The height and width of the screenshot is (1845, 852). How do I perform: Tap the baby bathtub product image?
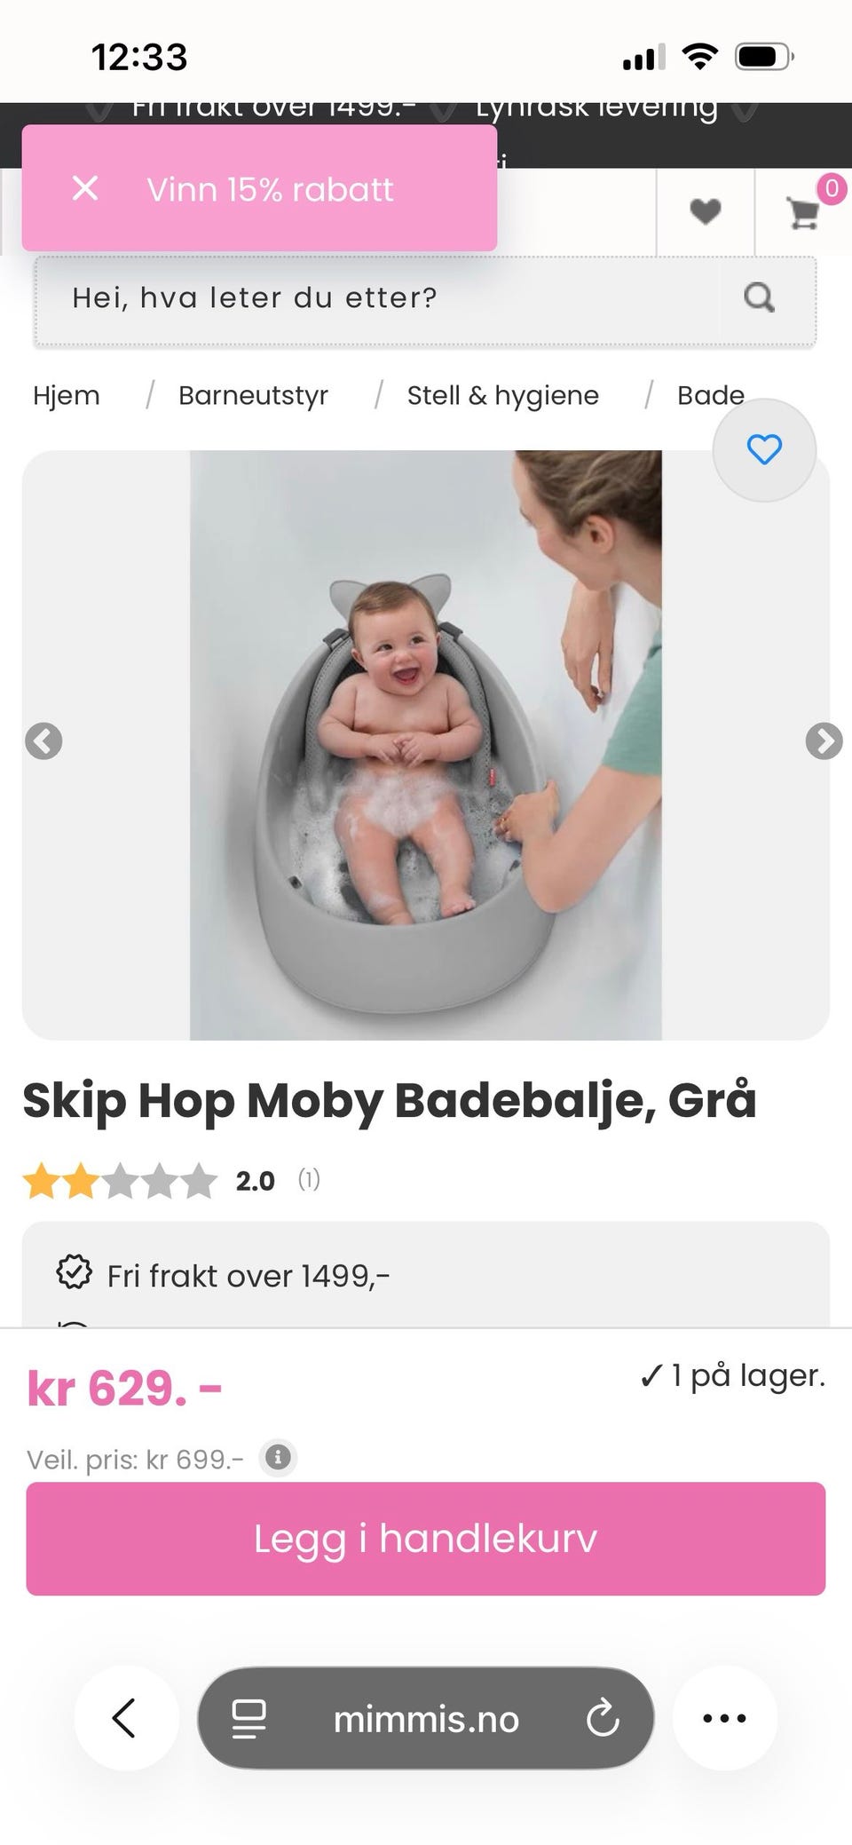[x=426, y=745]
